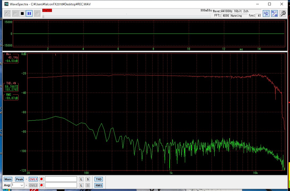Click the Hz/dB measurement mode icon
290x191 pixels.
point(274,14)
